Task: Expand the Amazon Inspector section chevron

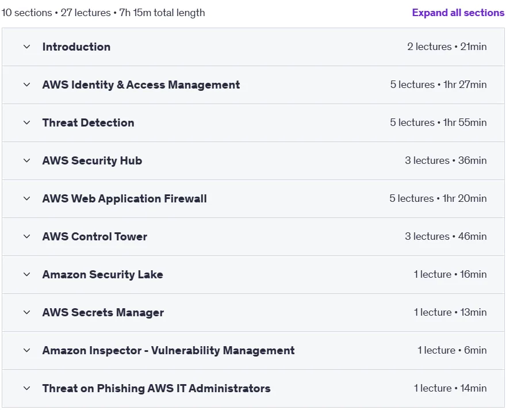Action: point(27,350)
